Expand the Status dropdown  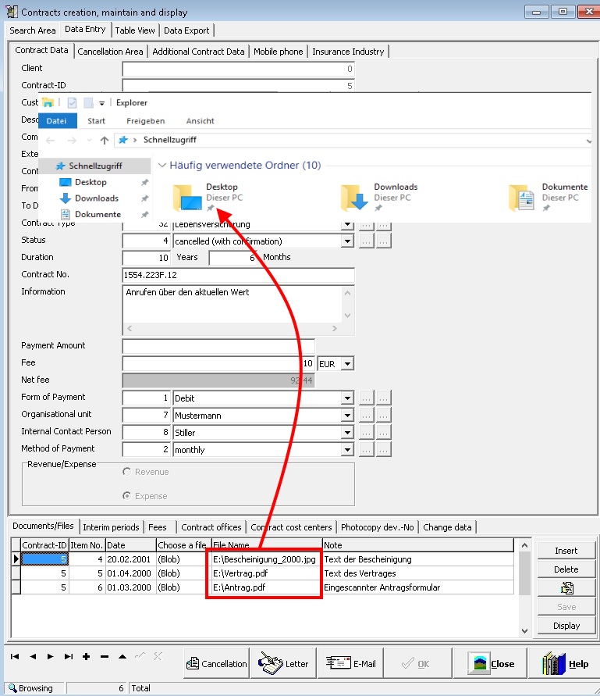[348, 242]
